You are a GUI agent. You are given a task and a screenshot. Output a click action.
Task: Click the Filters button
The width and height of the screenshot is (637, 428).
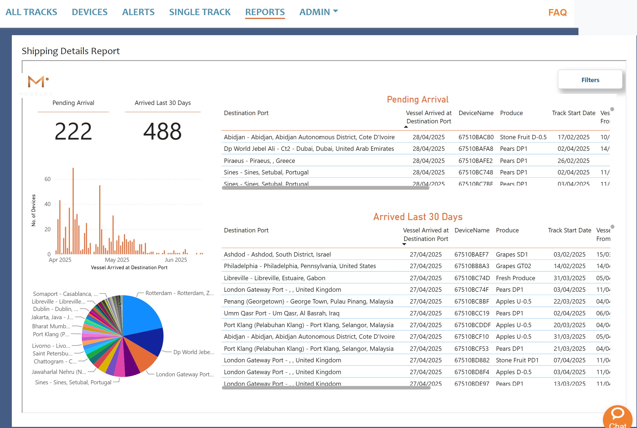click(x=590, y=80)
